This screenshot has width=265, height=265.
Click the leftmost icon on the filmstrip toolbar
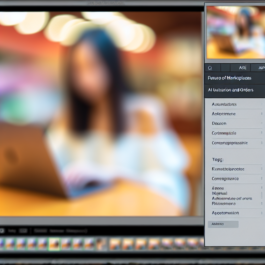2,230
